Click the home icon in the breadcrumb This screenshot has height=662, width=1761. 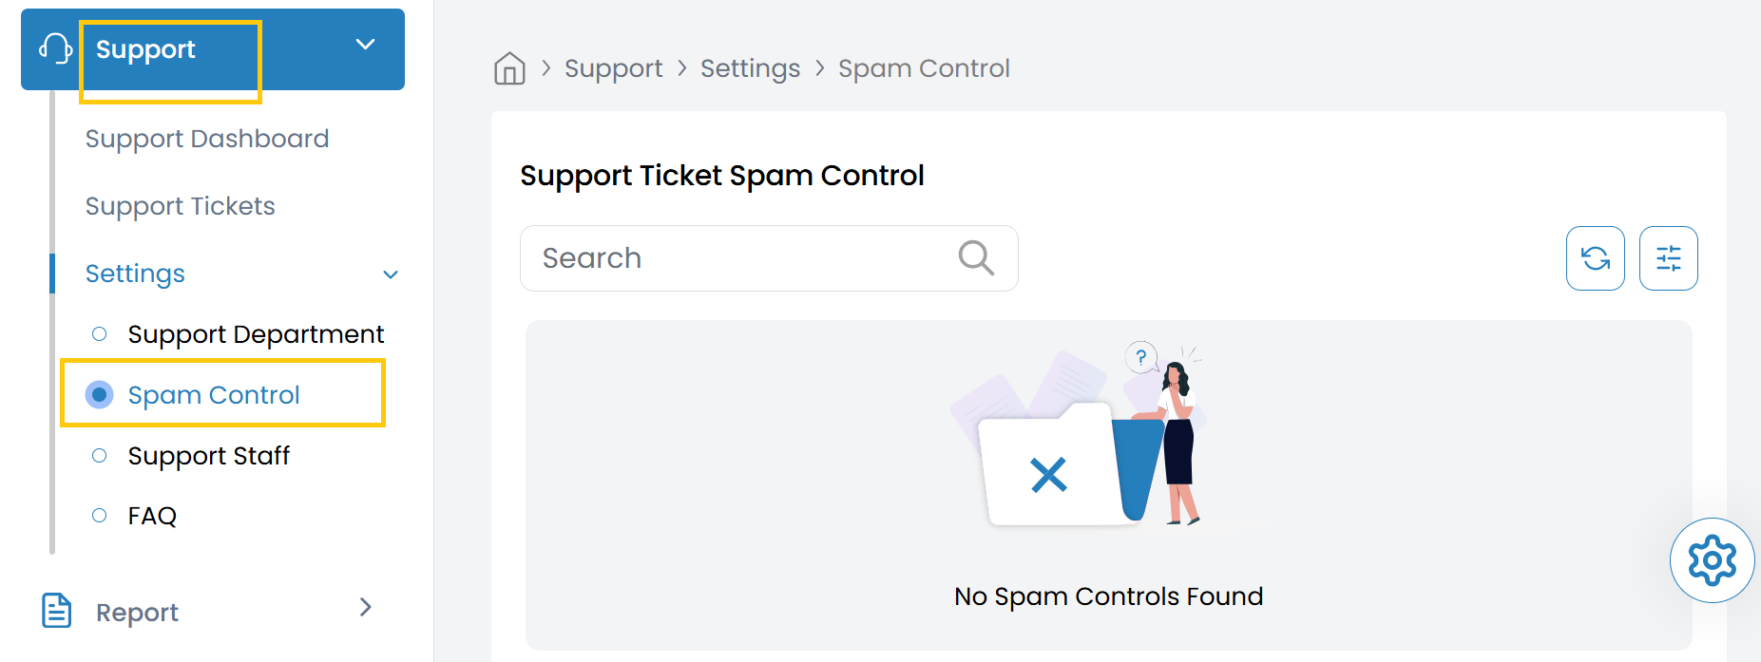(509, 67)
